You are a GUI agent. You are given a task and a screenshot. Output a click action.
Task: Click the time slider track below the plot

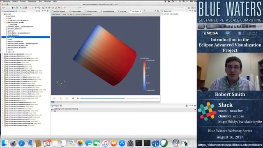coord(120,98)
